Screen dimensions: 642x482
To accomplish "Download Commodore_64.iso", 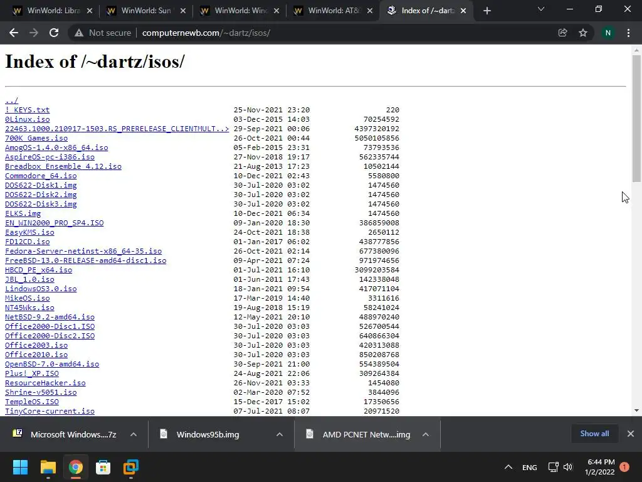I will [x=41, y=176].
